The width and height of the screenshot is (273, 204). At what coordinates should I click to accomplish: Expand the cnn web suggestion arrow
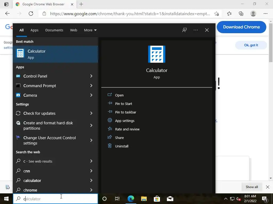tap(91, 171)
